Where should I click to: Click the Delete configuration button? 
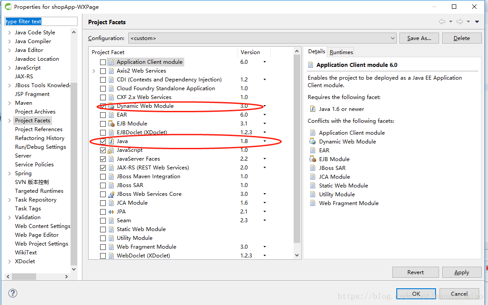point(462,38)
